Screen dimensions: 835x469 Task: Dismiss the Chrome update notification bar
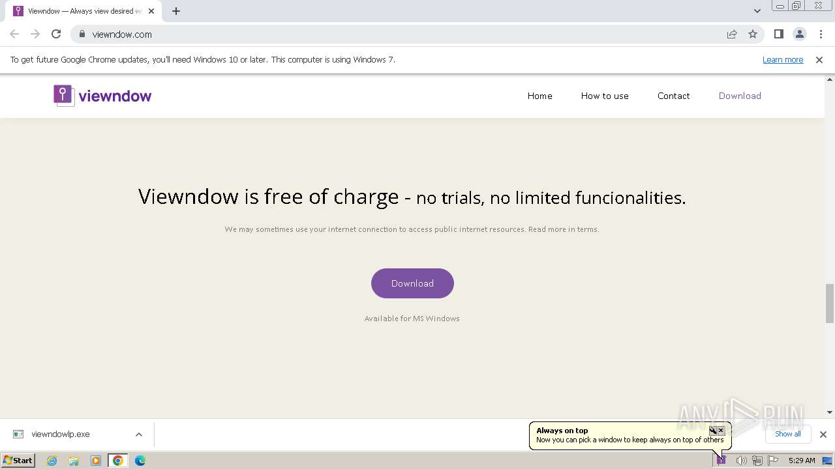(819, 60)
